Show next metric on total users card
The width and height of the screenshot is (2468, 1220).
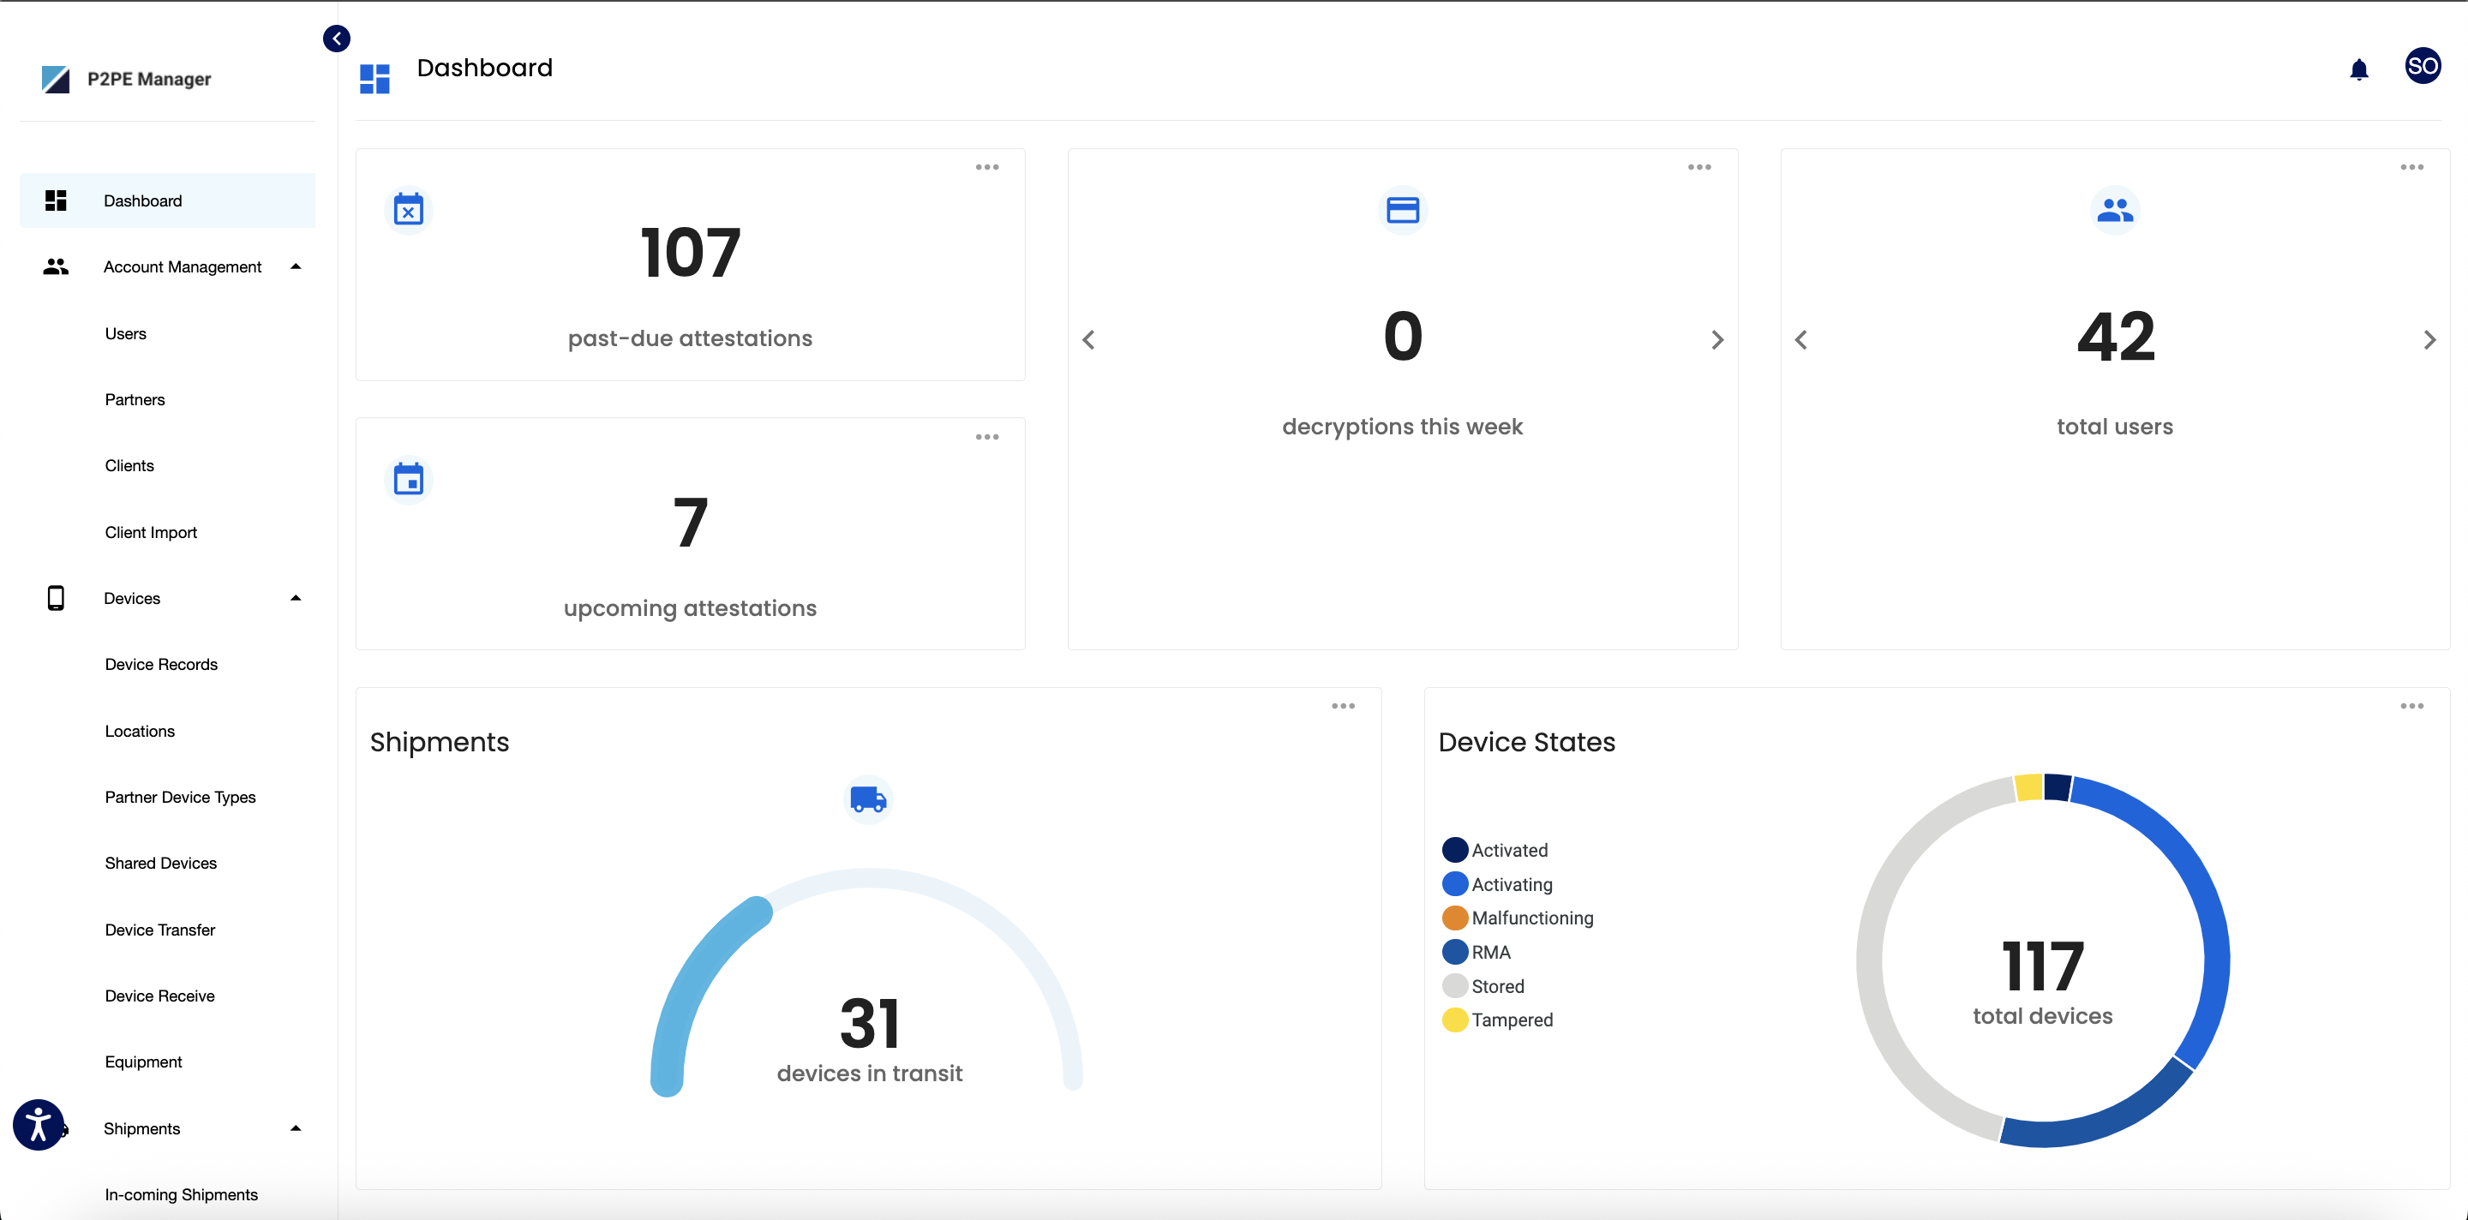tap(2429, 340)
